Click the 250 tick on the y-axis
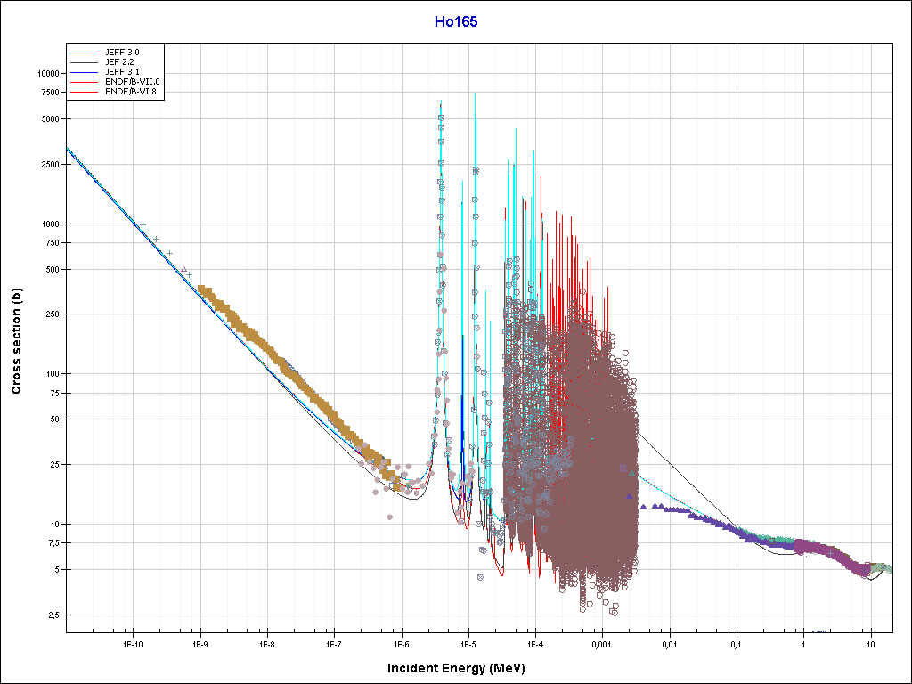Screen dimensions: 912x684 click(50, 313)
